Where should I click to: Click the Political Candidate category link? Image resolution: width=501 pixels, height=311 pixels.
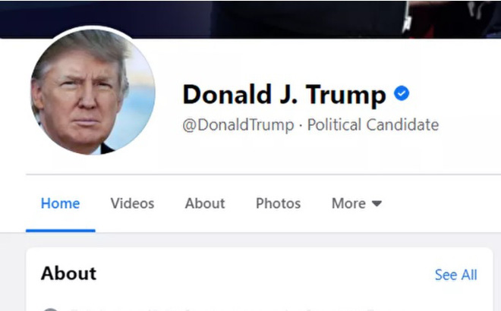click(373, 125)
